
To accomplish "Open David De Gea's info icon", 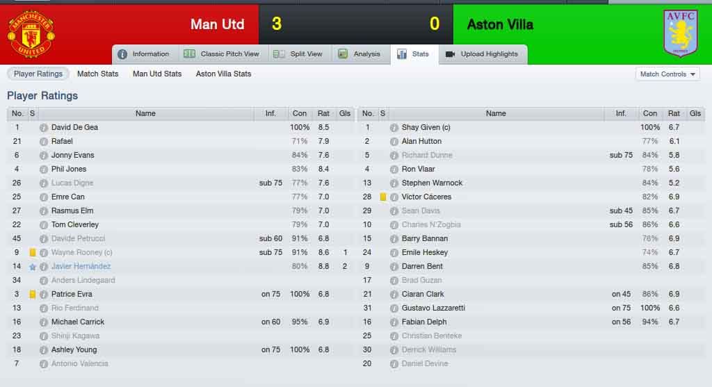I will 44,128.
